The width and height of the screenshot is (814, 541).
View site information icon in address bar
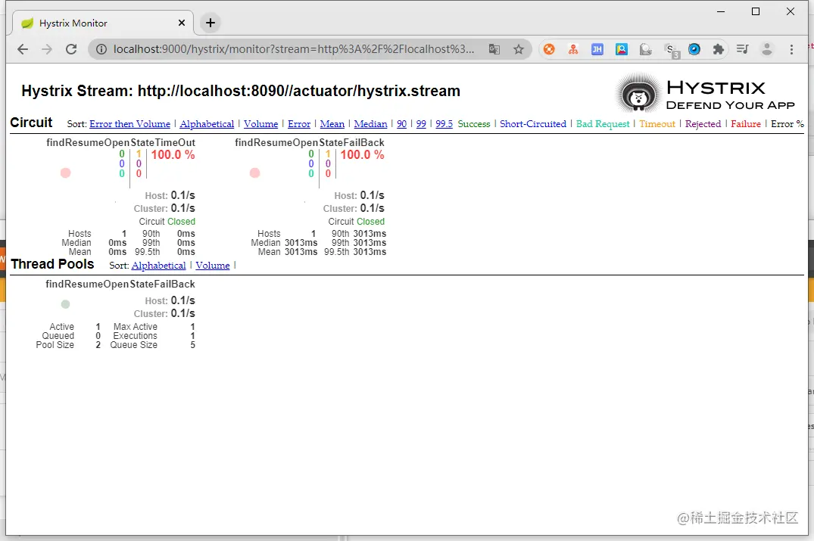101,49
